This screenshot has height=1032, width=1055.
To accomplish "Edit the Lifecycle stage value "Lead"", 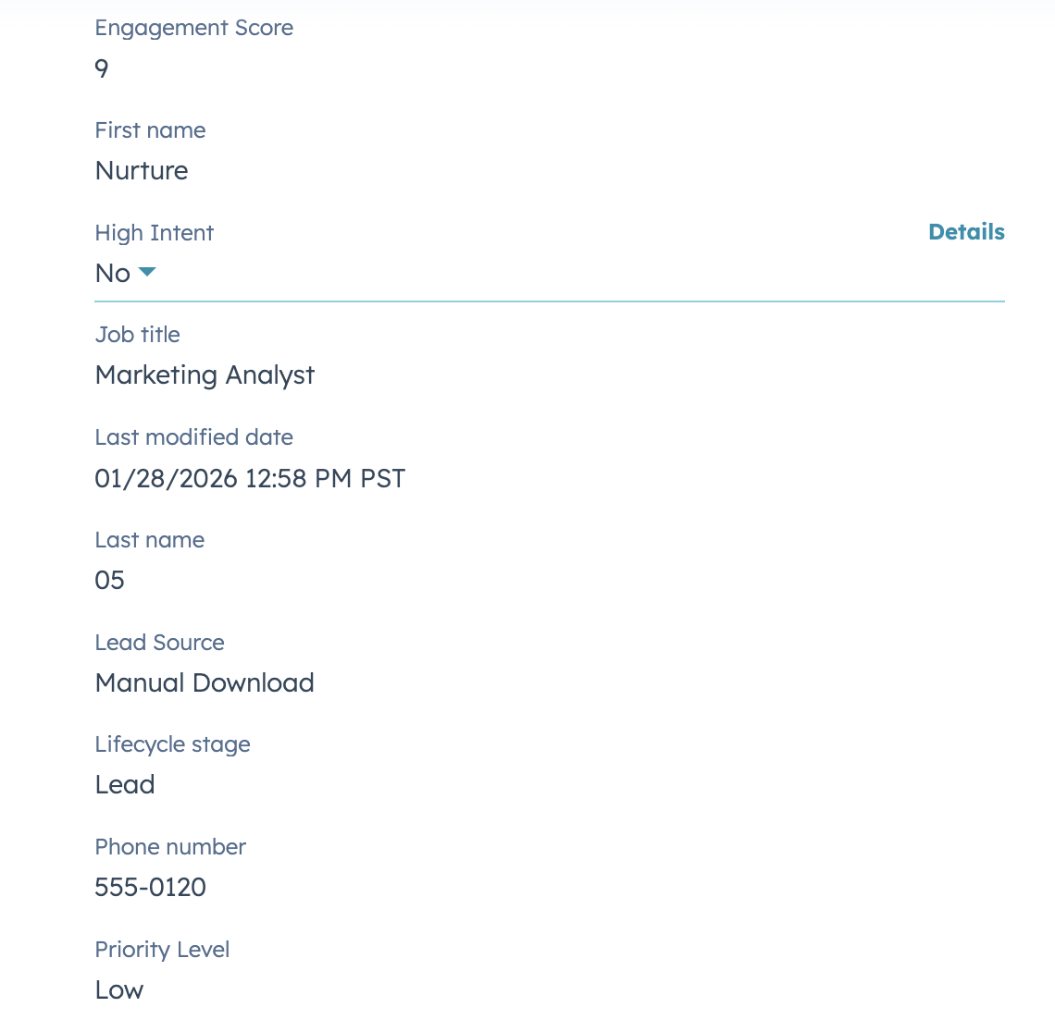I will pyautogui.click(x=125, y=785).
